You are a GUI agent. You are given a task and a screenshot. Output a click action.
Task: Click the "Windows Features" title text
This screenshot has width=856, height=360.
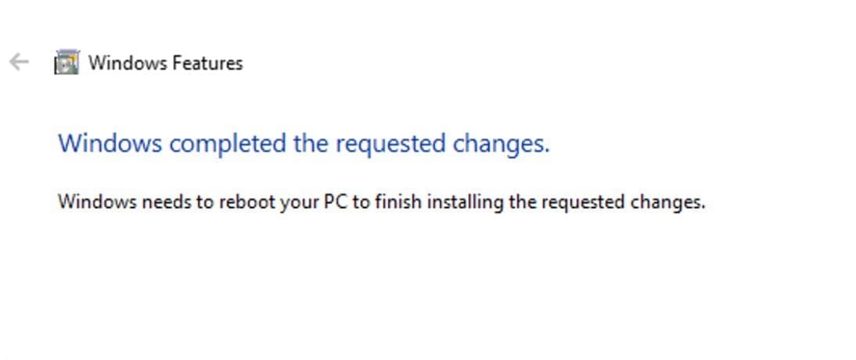pyautogui.click(x=165, y=63)
